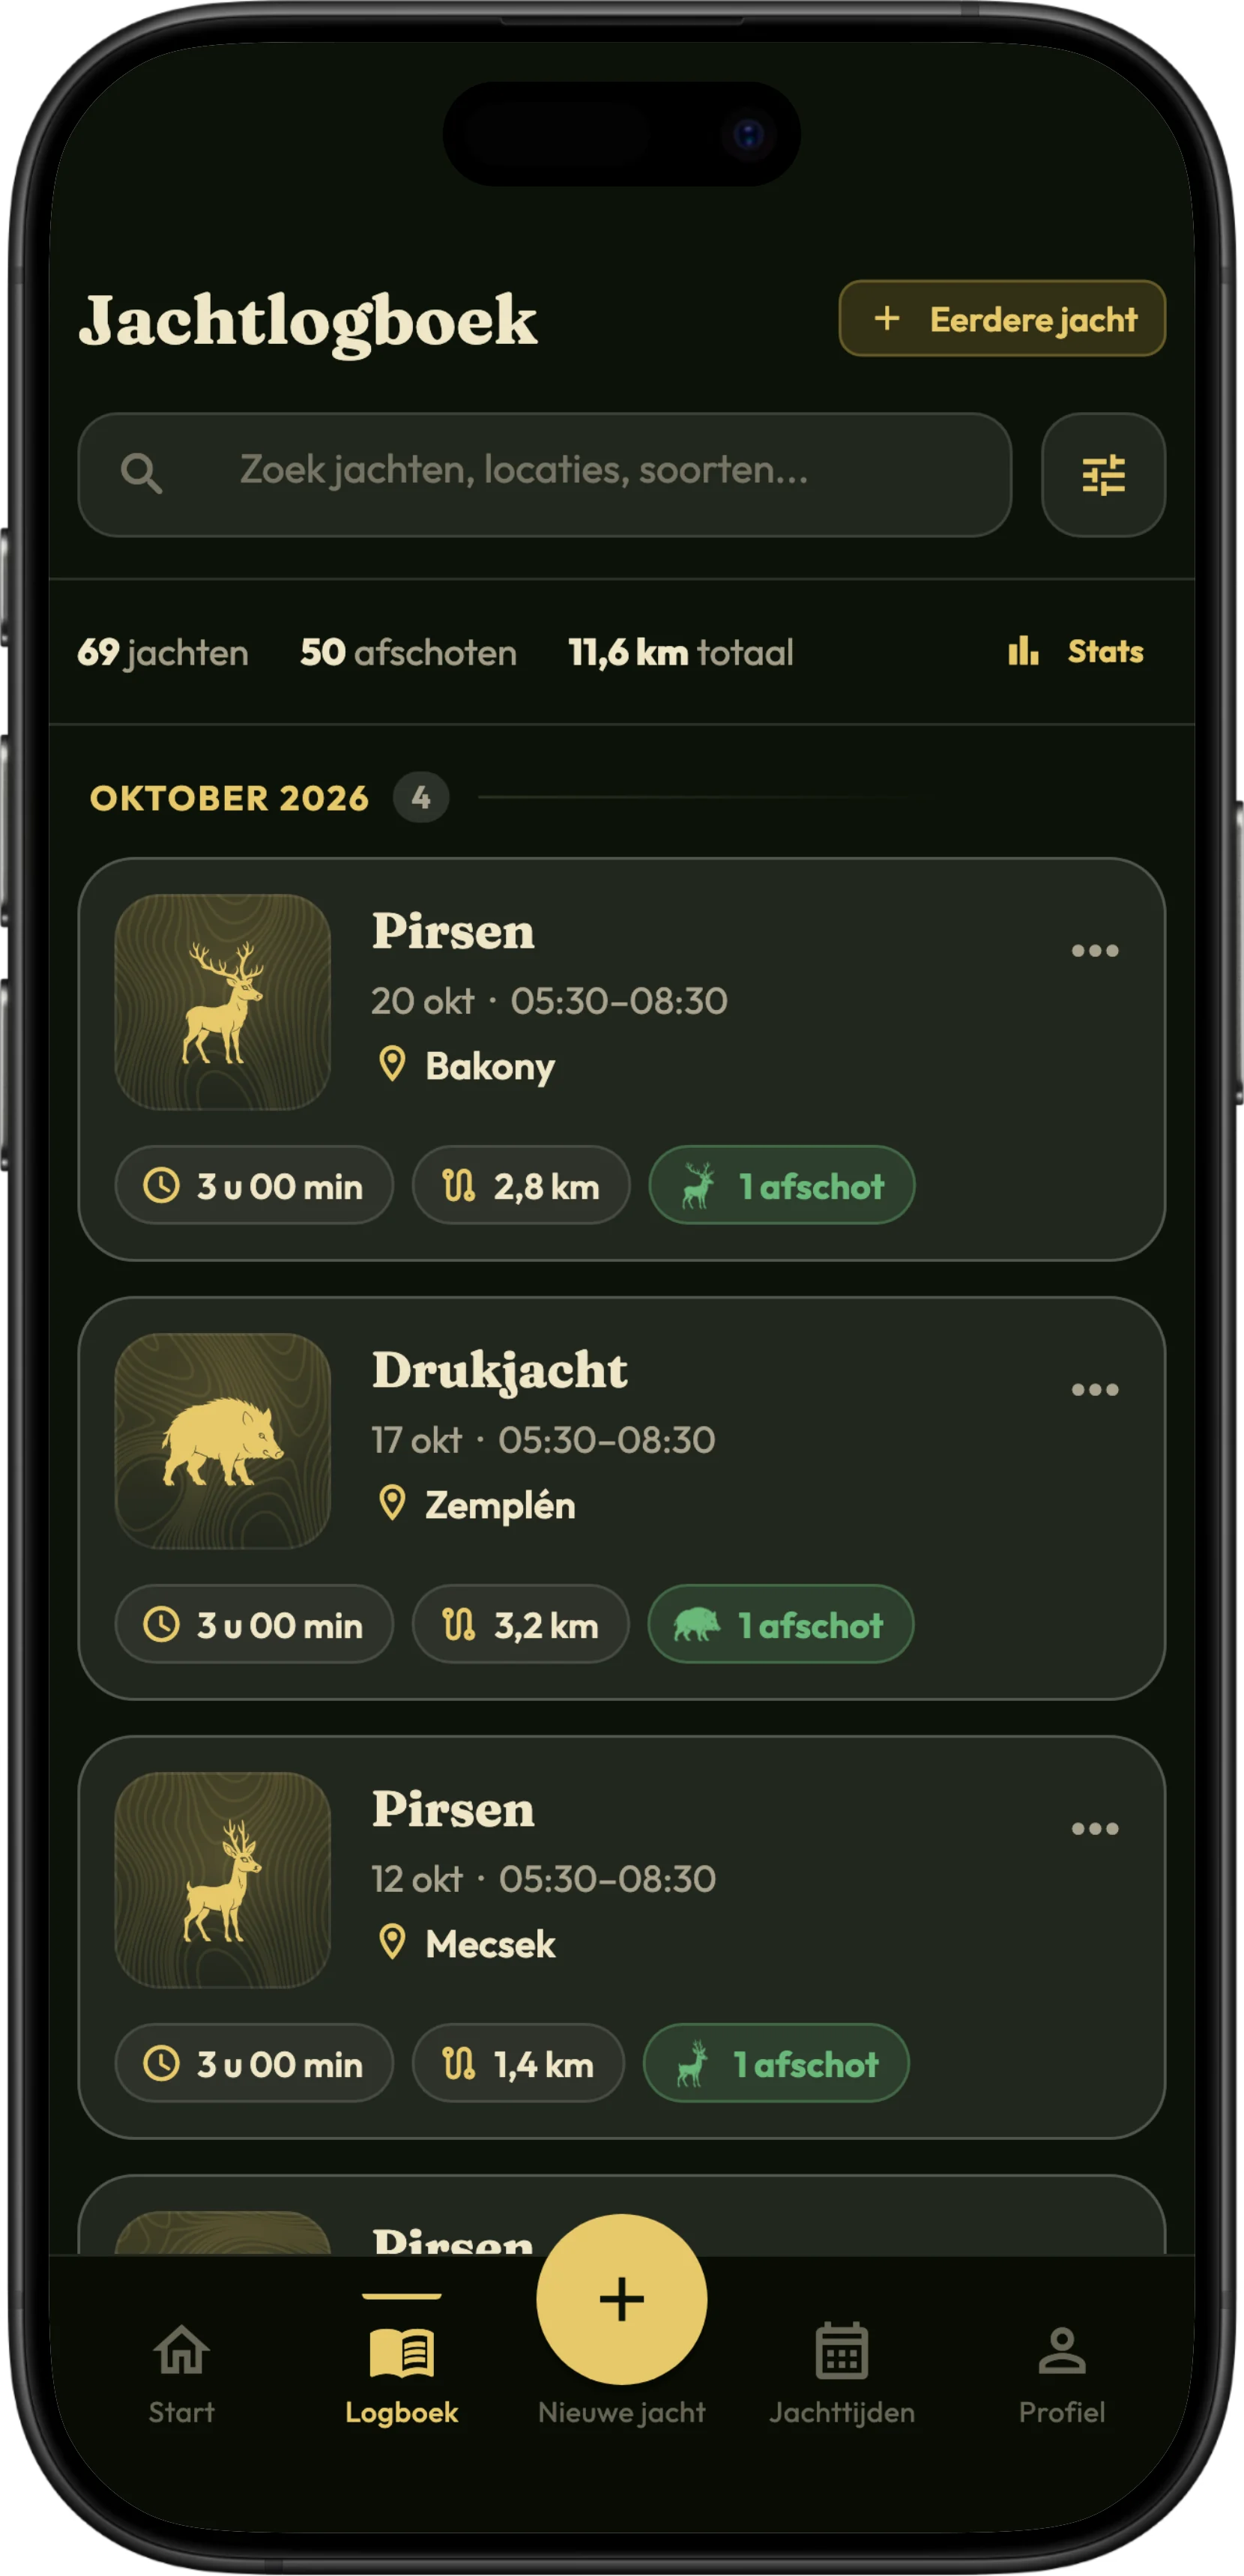Focus the Zoek jachten search field
This screenshot has width=1244, height=2576.
(544, 475)
